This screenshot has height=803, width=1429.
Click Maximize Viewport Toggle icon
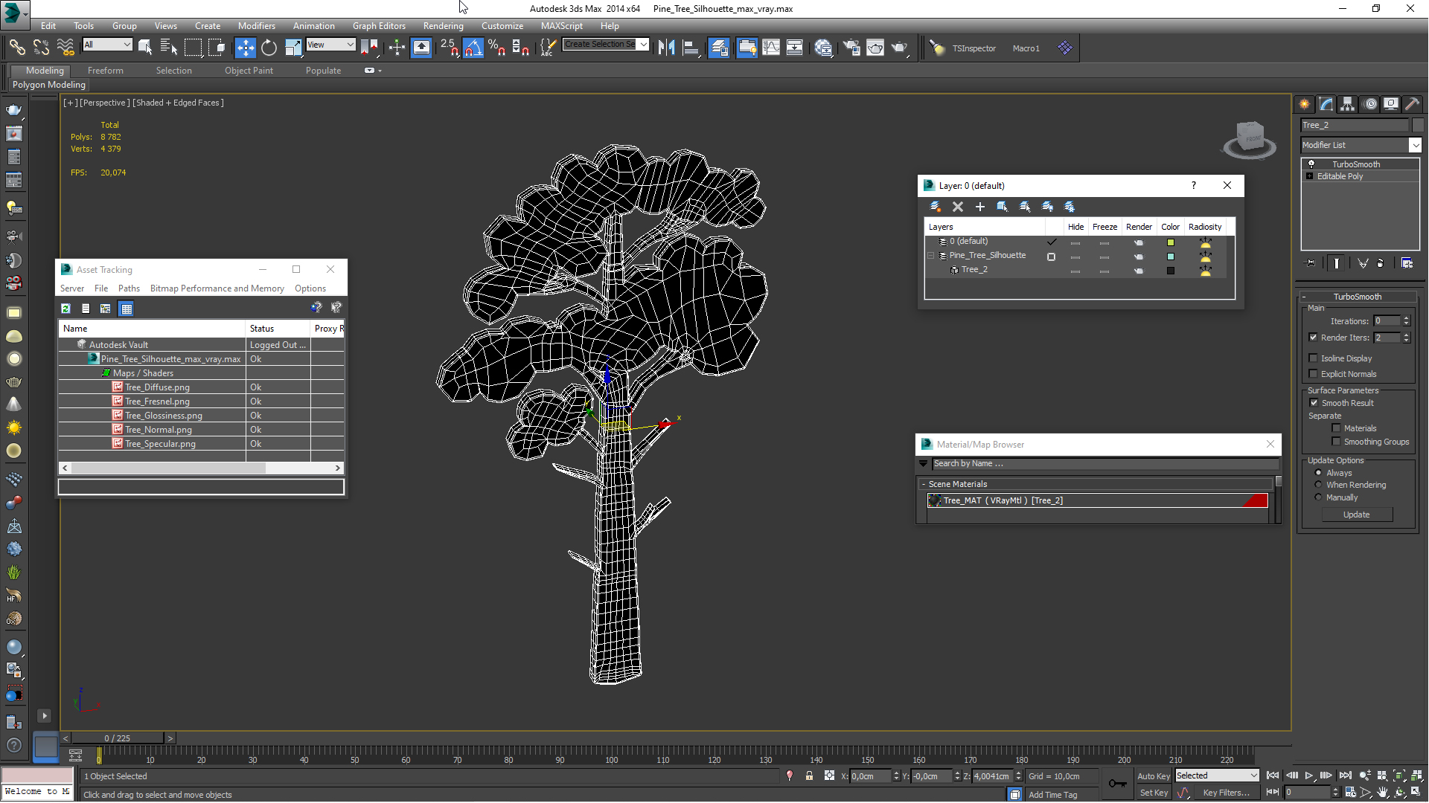[1417, 793]
